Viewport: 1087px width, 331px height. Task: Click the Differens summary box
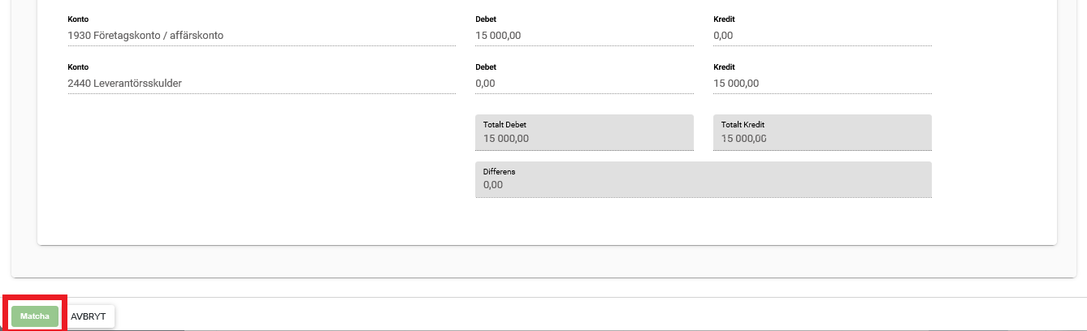point(703,180)
